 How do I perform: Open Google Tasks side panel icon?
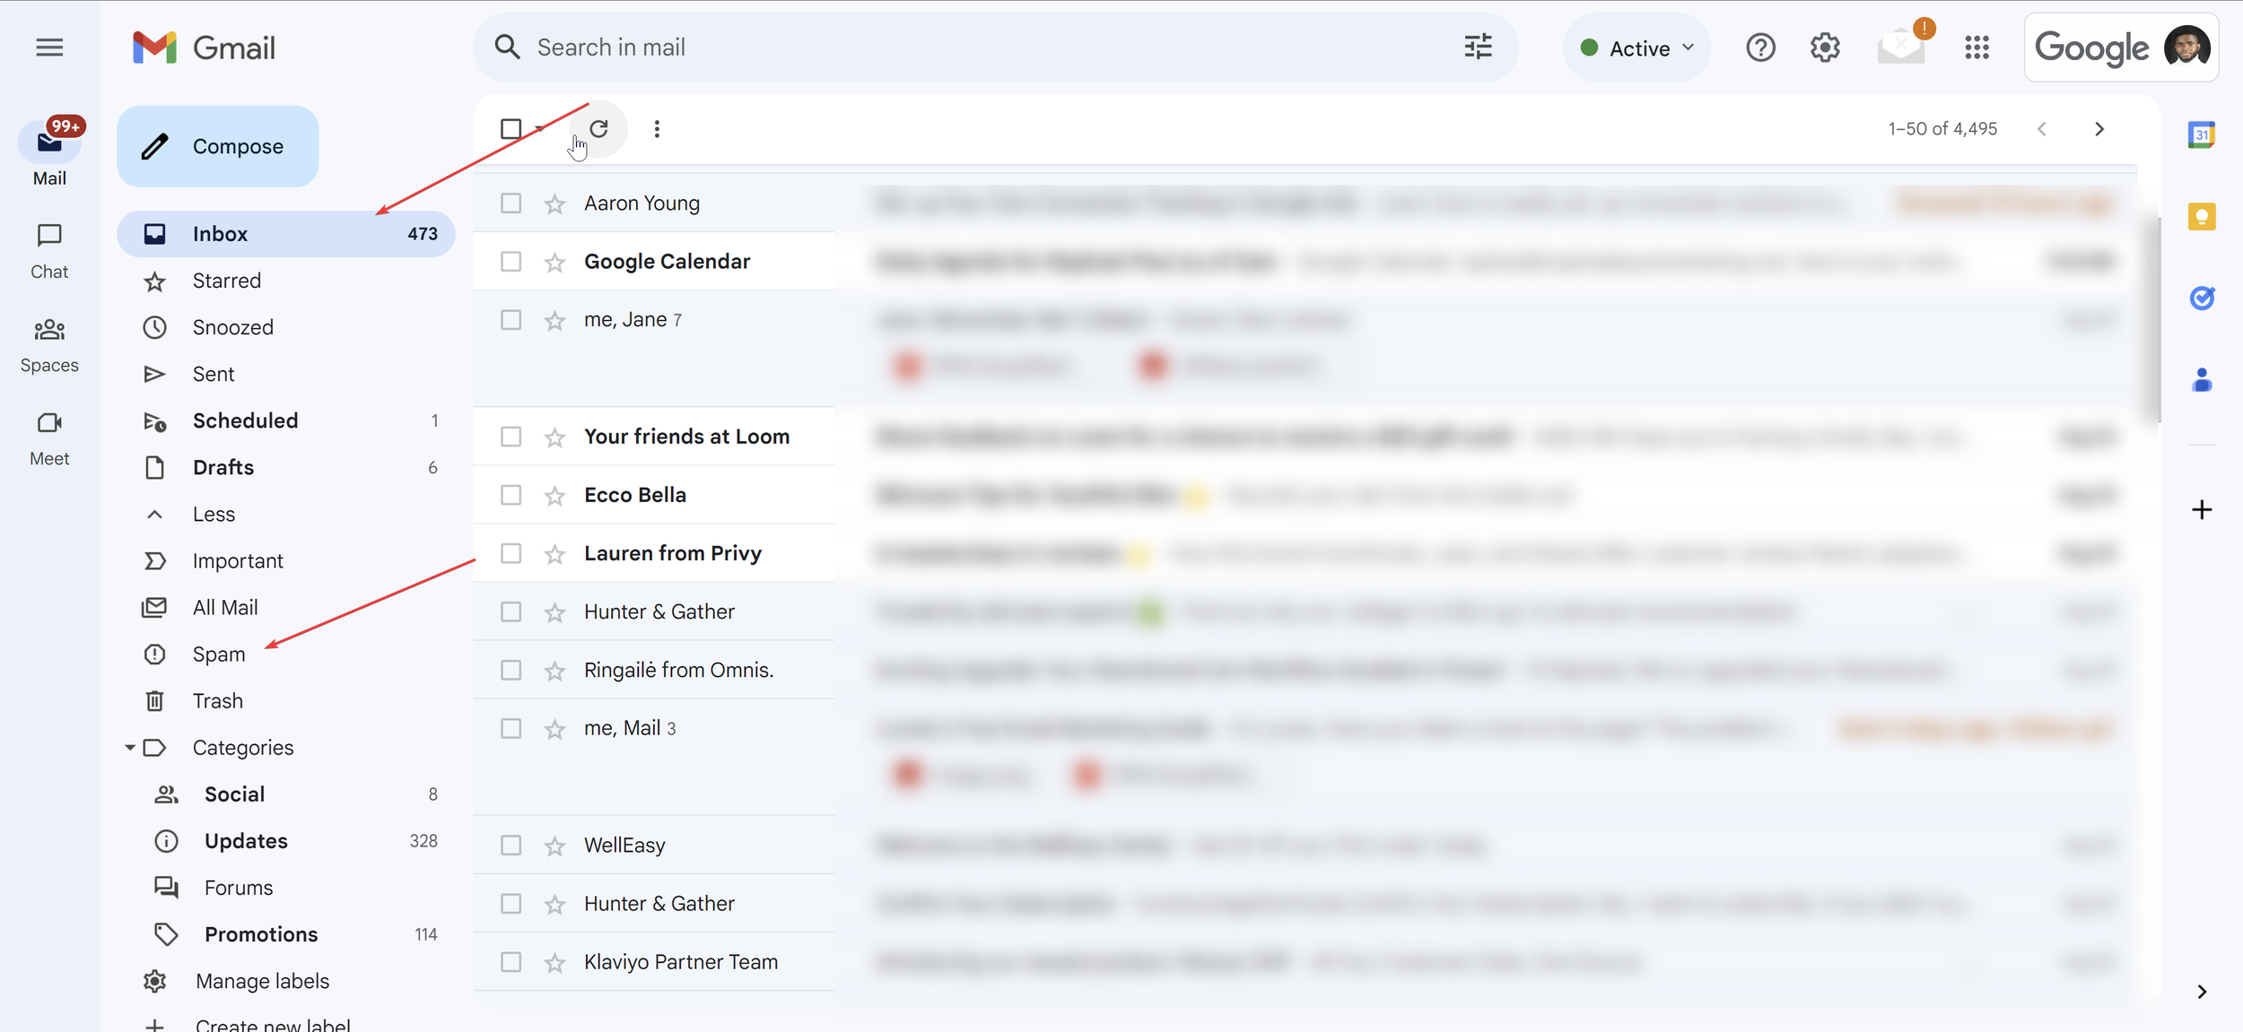[x=2201, y=298]
